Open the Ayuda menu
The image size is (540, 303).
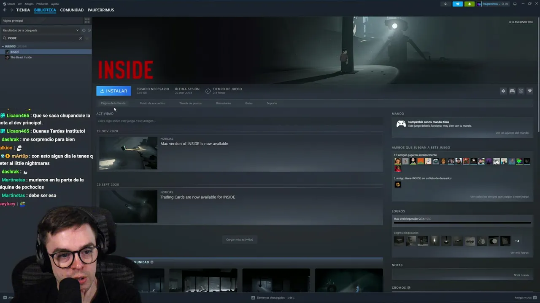[x=55, y=4]
